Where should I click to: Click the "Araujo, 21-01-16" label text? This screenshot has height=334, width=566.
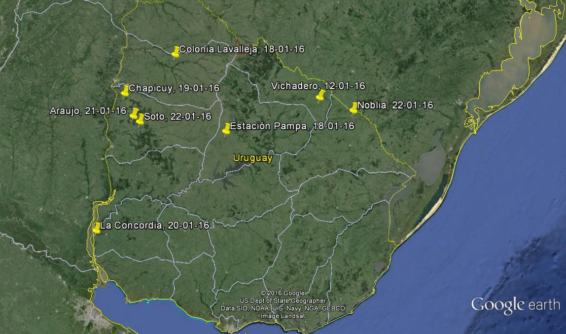(88, 111)
